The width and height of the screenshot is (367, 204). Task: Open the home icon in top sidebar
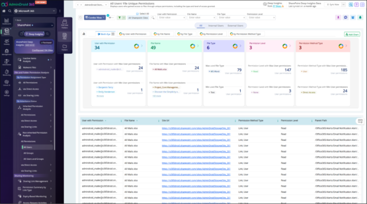coord(4,11)
